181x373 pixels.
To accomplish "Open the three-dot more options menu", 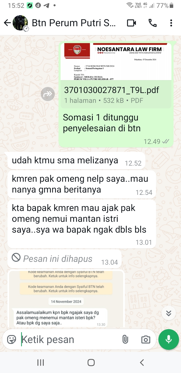I will 171,23.
